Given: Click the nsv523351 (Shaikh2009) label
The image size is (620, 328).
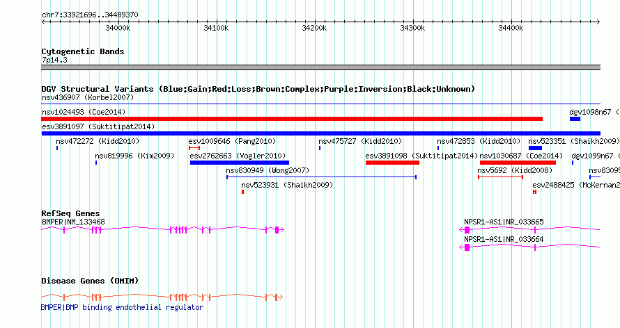Looking at the screenshot, I should tap(574, 141).
